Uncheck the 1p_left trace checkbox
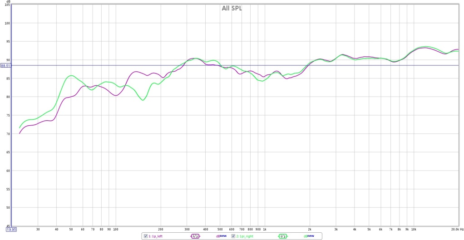Viewport: 464px width, 240px height. click(145, 236)
